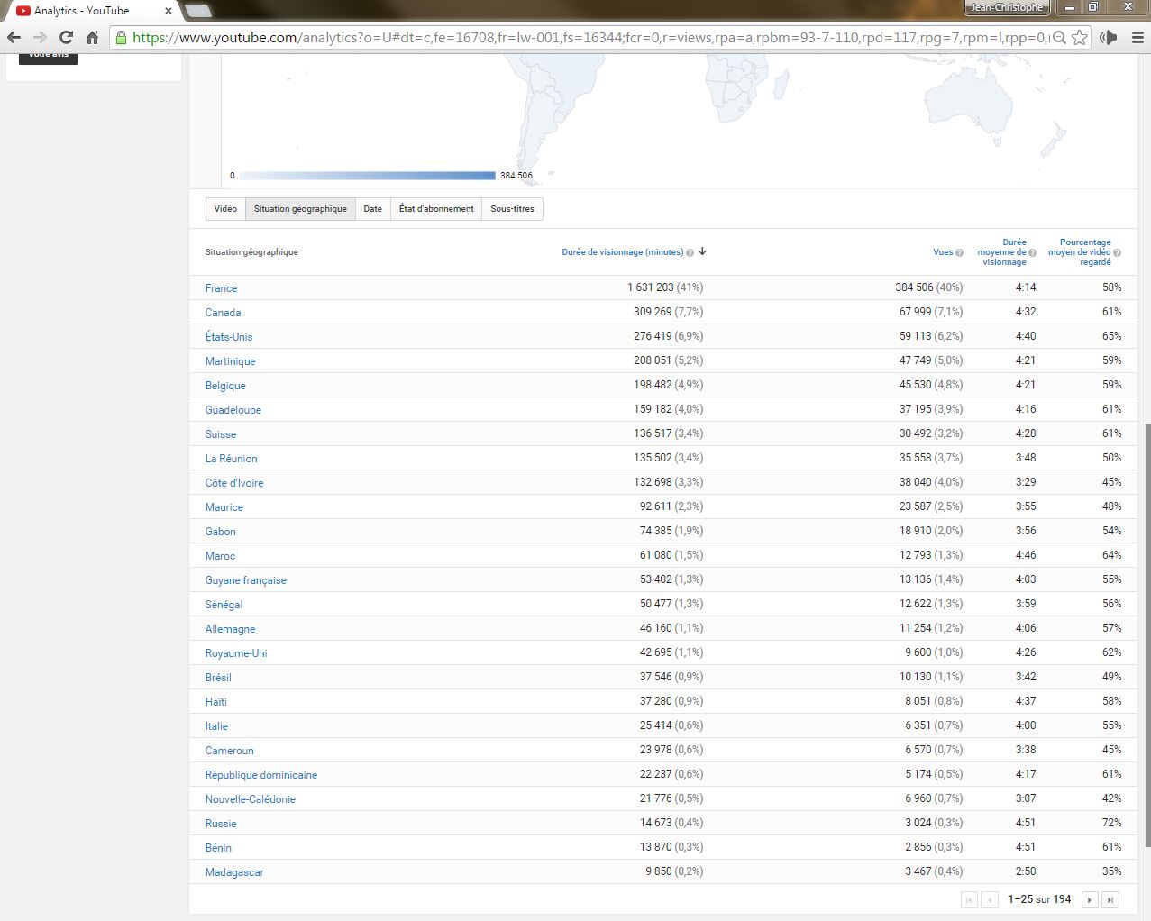The image size is (1151, 921).
Task: Click help icon next to Durée de visionnage
Action: [690, 252]
